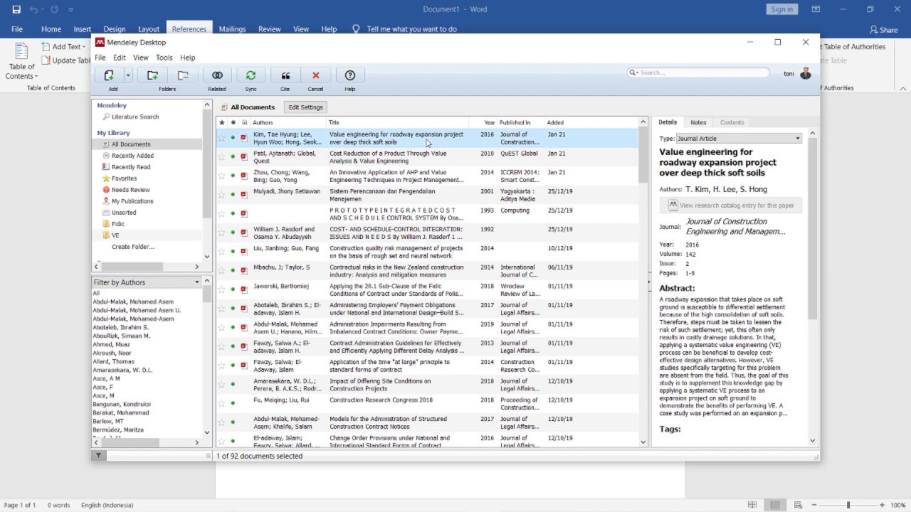The image size is (911, 512).
Task: Open the Mendeley File menu
Action: tap(100, 58)
